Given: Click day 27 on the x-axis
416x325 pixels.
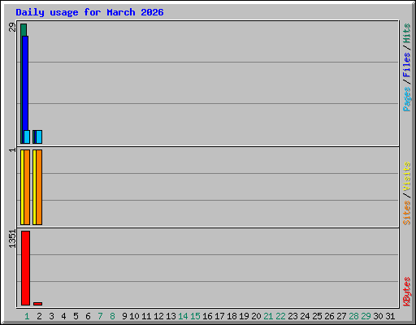Looking at the screenshot, I should point(341,316).
